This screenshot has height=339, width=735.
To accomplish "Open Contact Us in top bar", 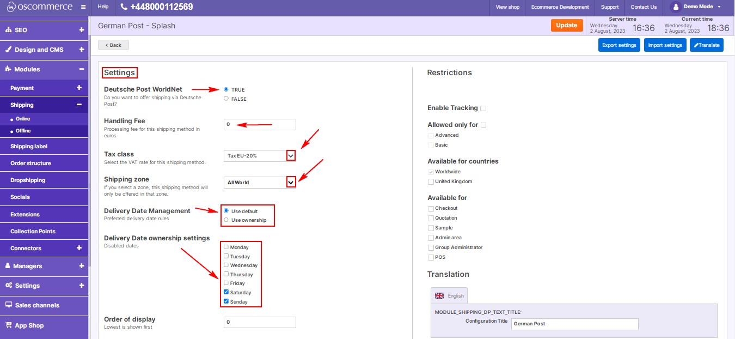I will [644, 7].
